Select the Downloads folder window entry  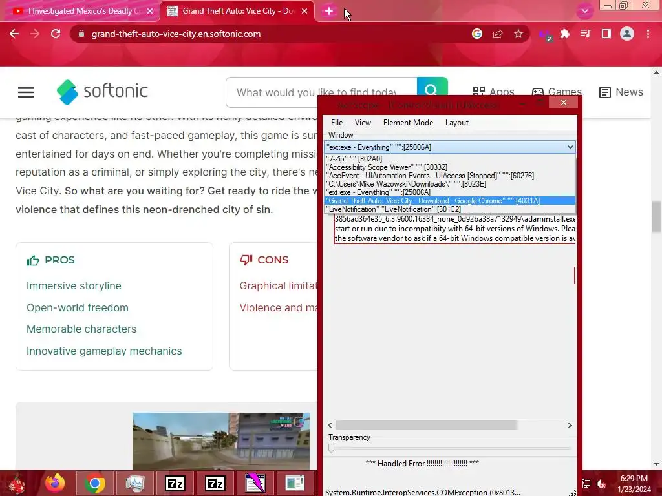[450, 184]
